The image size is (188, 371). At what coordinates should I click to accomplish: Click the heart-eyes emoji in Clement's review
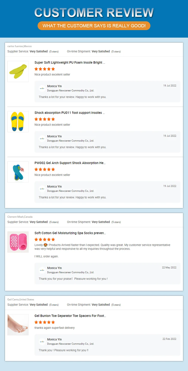click(46, 245)
